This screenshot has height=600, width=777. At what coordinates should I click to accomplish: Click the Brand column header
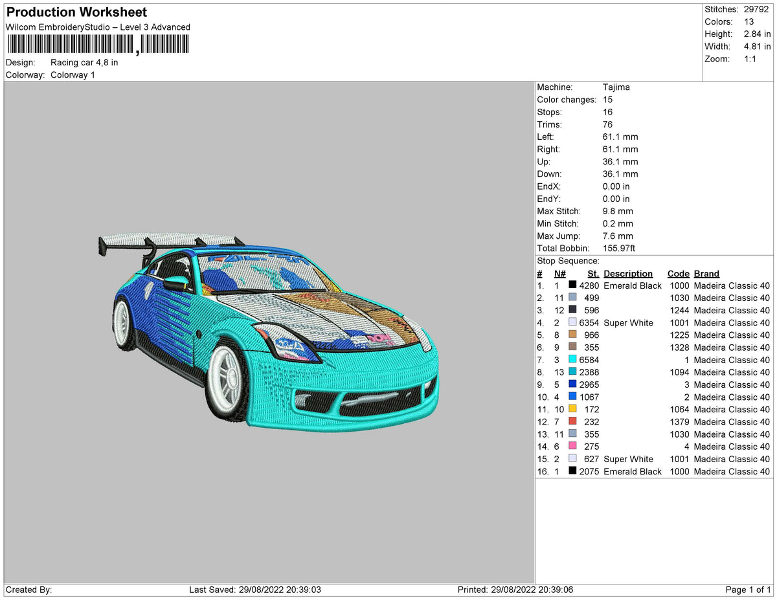[x=706, y=273]
